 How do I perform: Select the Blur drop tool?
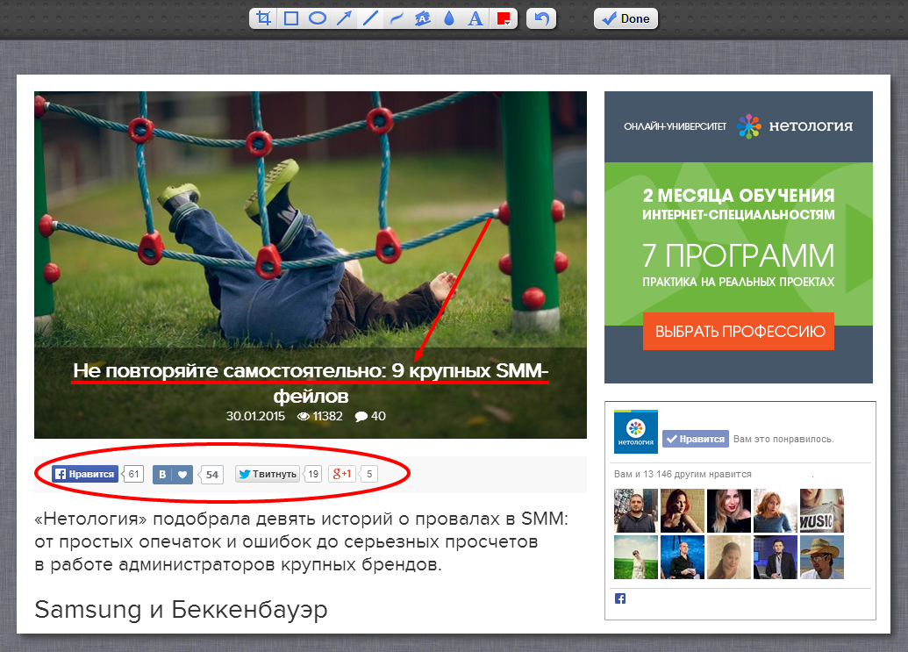(448, 18)
